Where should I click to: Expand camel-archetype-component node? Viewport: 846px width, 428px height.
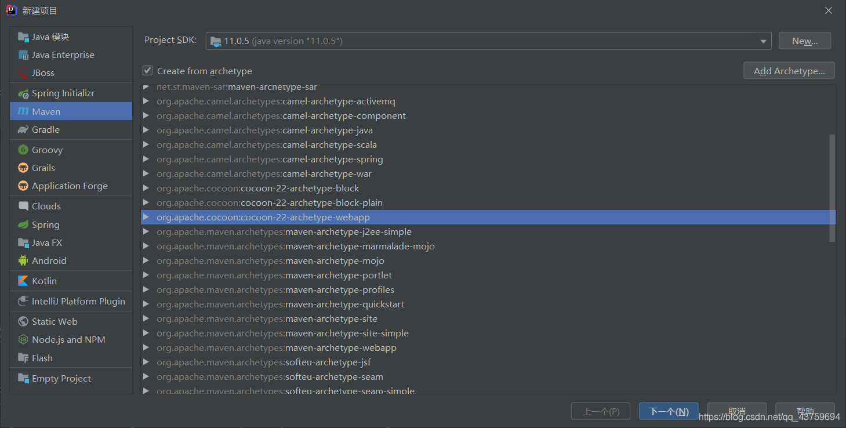point(146,116)
